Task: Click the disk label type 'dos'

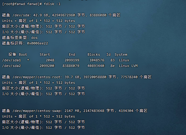Action: point(34,38)
